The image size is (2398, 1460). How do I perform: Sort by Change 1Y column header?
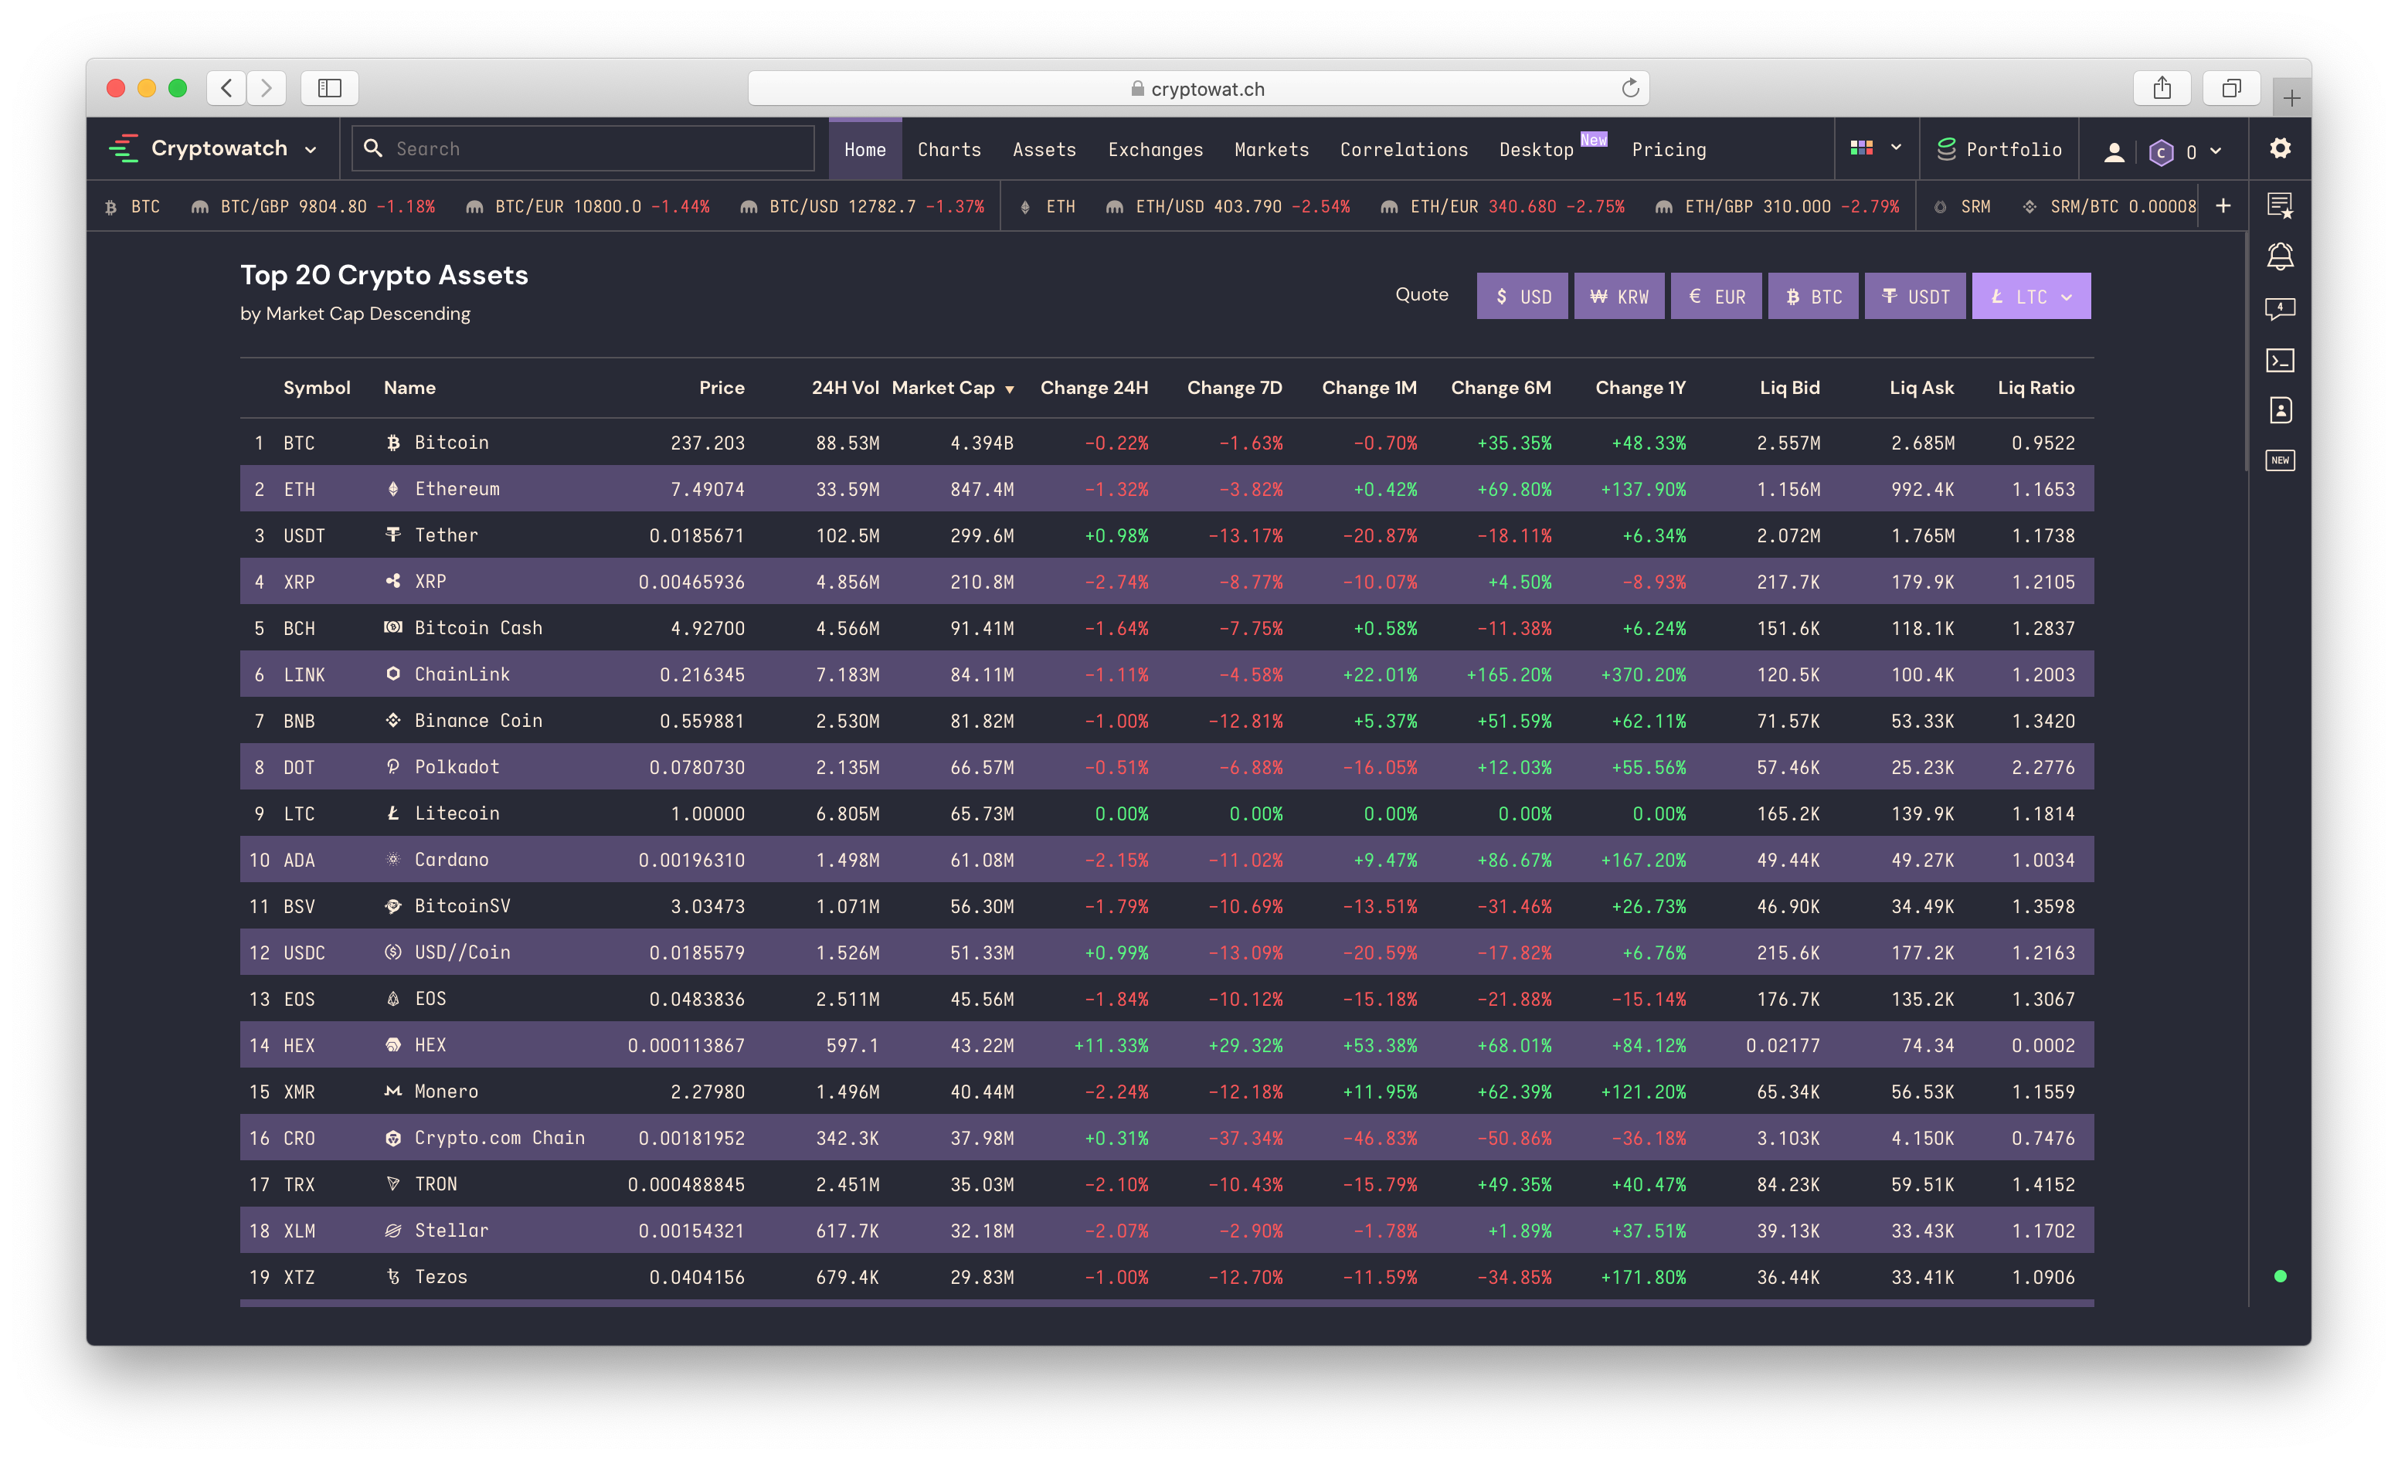(1640, 387)
